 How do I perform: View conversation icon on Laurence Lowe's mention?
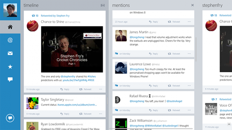pyautogui.click(x=117, y=86)
